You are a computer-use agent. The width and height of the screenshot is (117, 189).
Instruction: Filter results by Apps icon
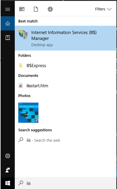coord(22,9)
